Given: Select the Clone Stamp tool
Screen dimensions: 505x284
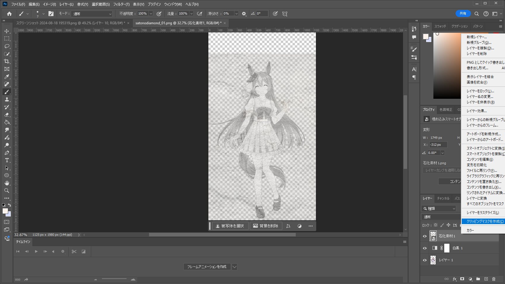Looking at the screenshot, I should coord(7,99).
